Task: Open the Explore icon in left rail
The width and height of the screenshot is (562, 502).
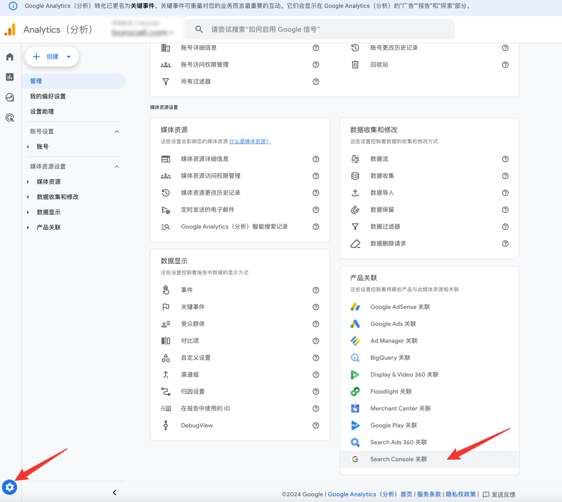Action: click(x=10, y=97)
